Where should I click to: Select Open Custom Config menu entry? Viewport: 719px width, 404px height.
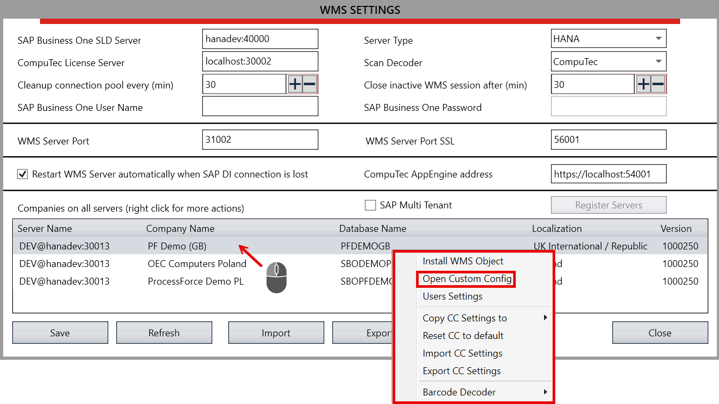[467, 279]
